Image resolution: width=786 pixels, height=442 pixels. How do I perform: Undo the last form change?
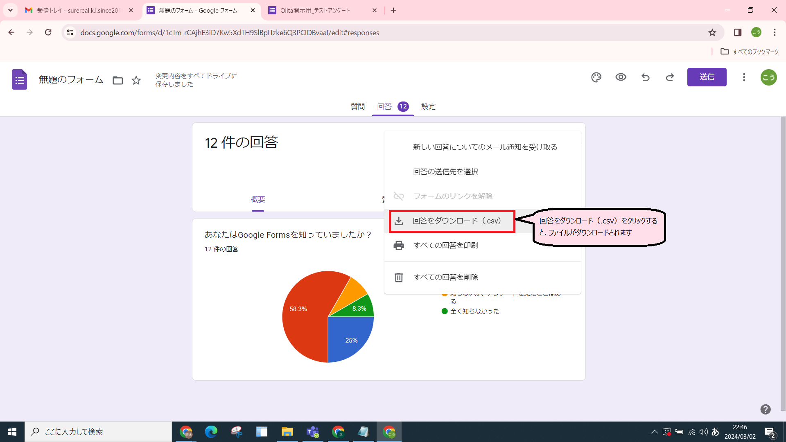[645, 77]
